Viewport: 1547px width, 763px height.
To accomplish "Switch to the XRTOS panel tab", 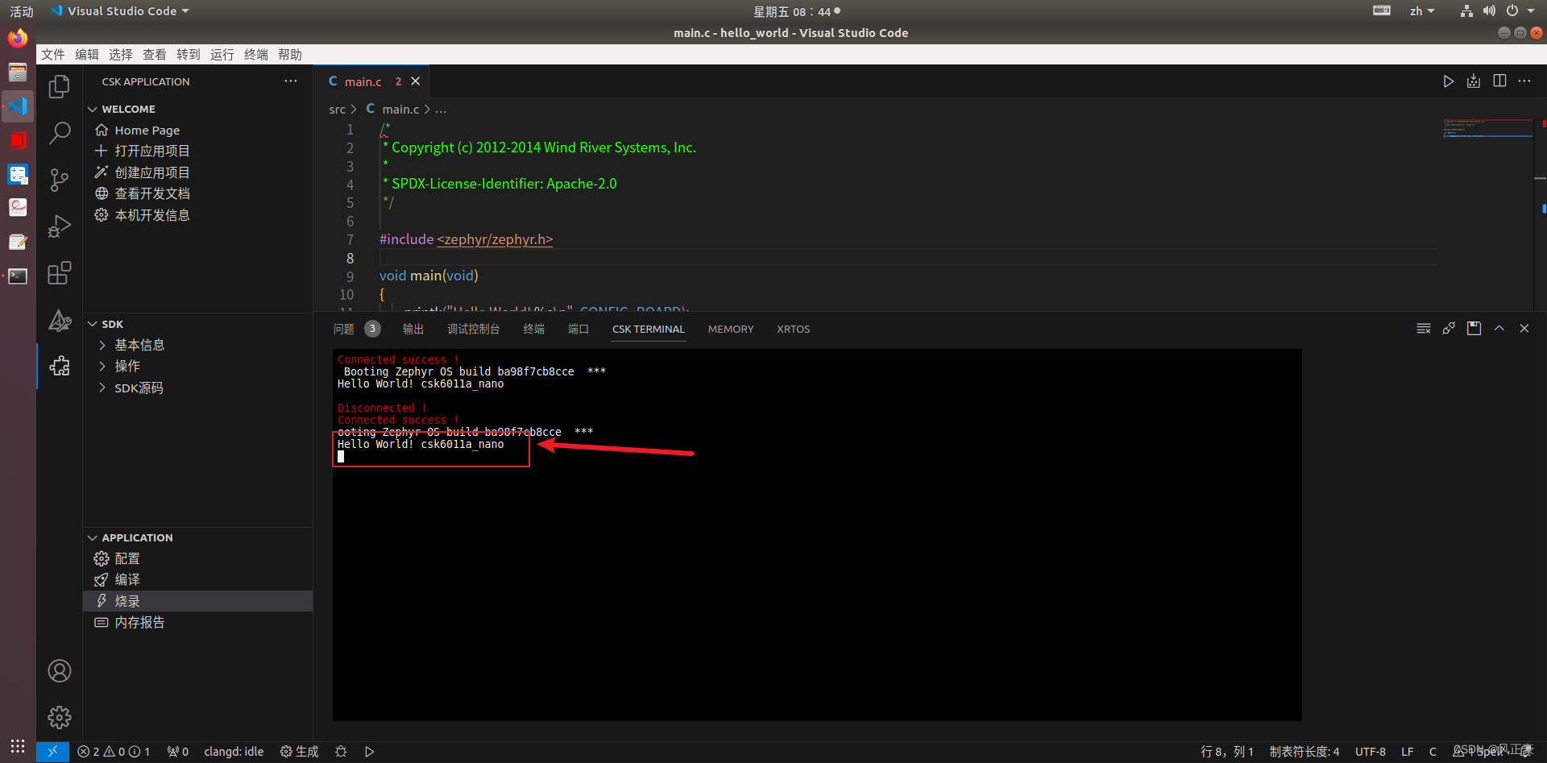I will pyautogui.click(x=794, y=329).
